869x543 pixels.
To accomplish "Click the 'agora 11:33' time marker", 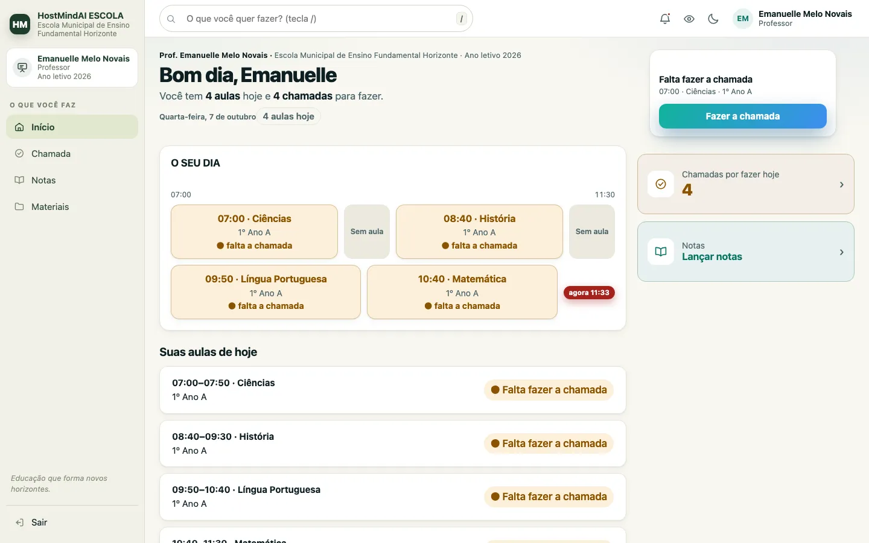I will pyautogui.click(x=589, y=293).
